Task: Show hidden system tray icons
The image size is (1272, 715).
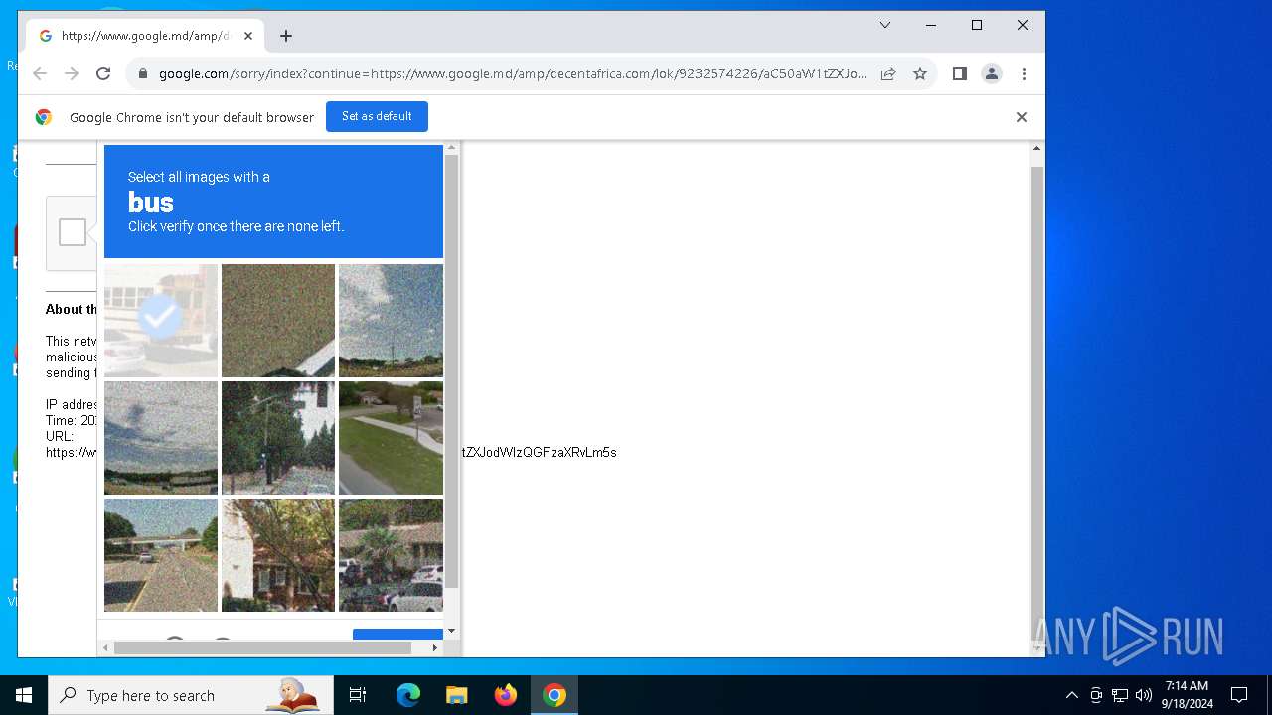Action: click(x=1071, y=695)
